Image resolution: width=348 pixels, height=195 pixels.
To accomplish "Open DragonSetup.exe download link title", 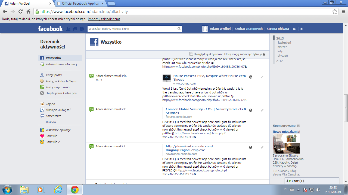I will tap(189, 148).
